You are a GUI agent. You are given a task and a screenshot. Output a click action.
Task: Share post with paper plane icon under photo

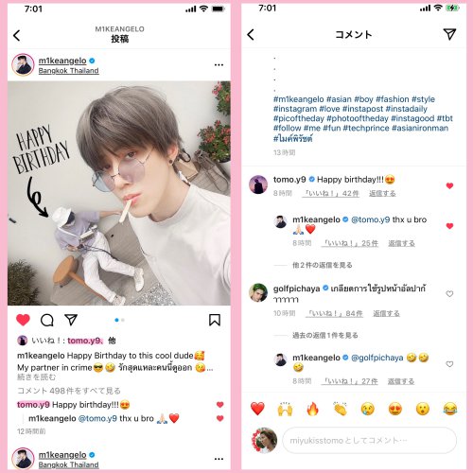tap(71, 320)
